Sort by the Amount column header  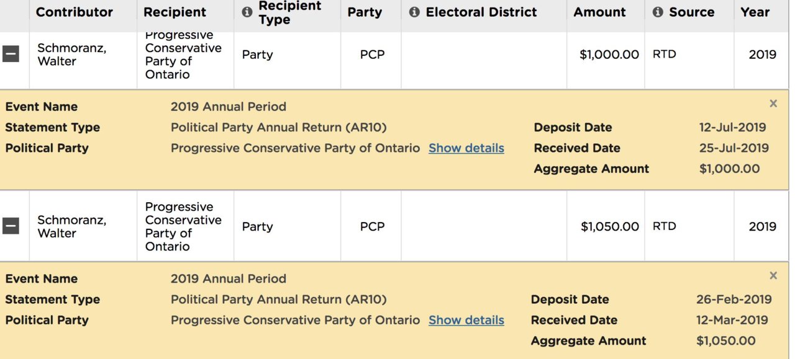(599, 12)
